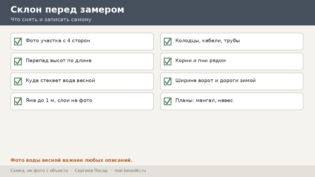Toggle checkbox for 'Ширина ворот и дороги зимой'
This screenshot has width=315, height=177.
[167, 81]
